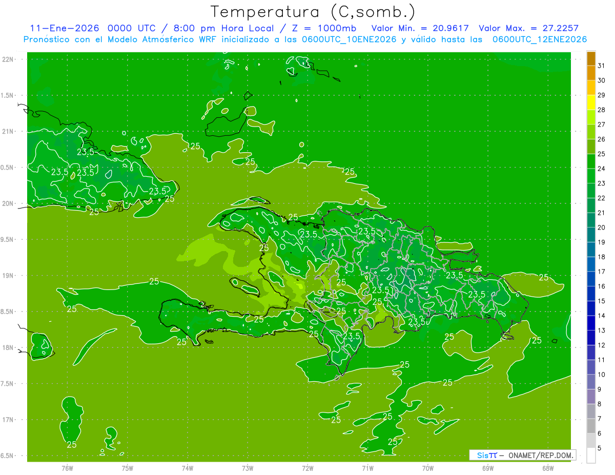Click the "71W" longitude axis label
This screenshot has height=475, width=615.
(367, 468)
